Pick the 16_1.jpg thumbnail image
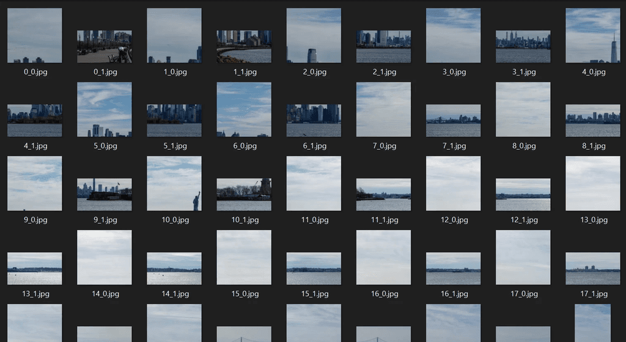 point(454,269)
